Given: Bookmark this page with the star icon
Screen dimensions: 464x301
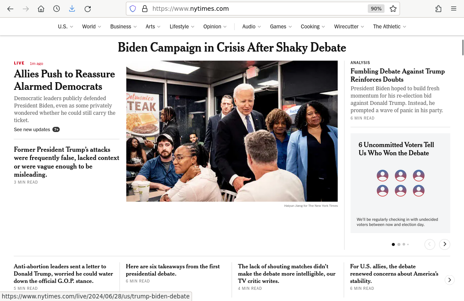Looking at the screenshot, I should 393,9.
